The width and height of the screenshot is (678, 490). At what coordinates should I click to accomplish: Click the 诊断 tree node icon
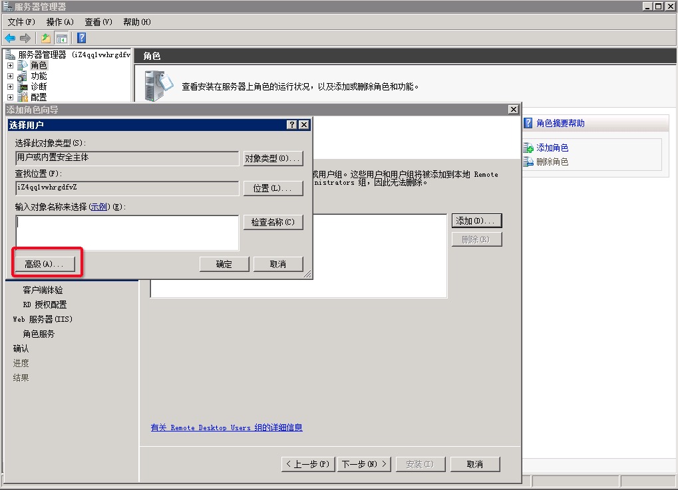pos(23,86)
